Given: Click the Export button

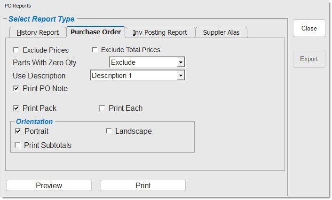Looking at the screenshot, I should pos(309,59).
